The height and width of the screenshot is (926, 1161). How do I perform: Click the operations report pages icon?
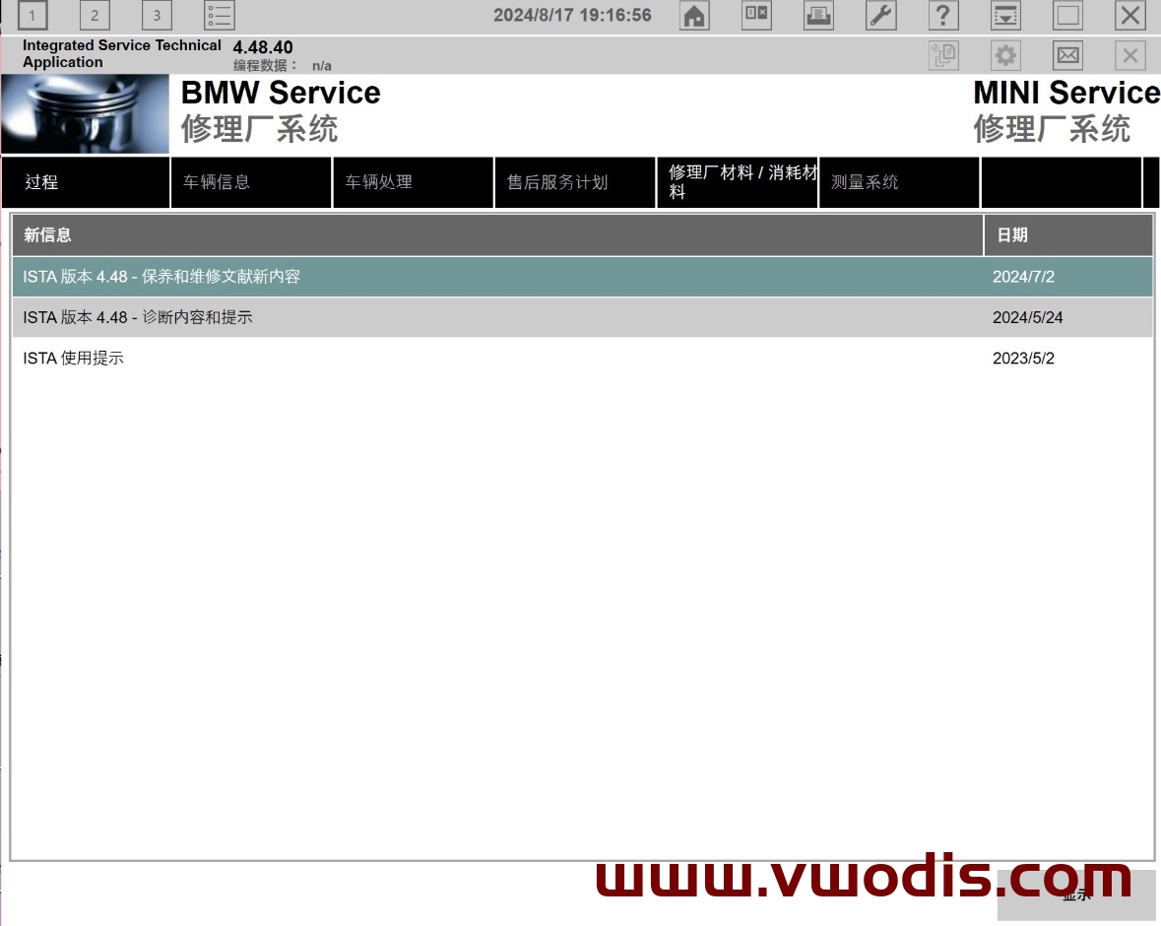[943, 55]
